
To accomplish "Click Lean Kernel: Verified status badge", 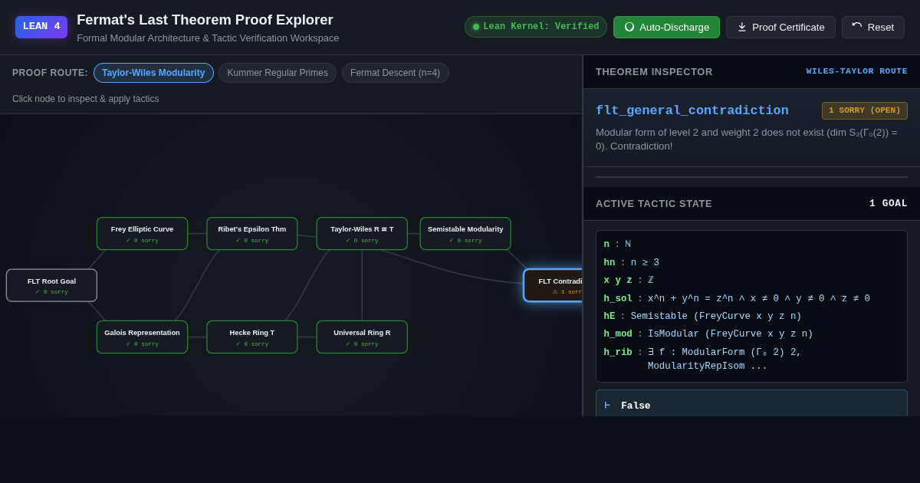I will coord(536,27).
